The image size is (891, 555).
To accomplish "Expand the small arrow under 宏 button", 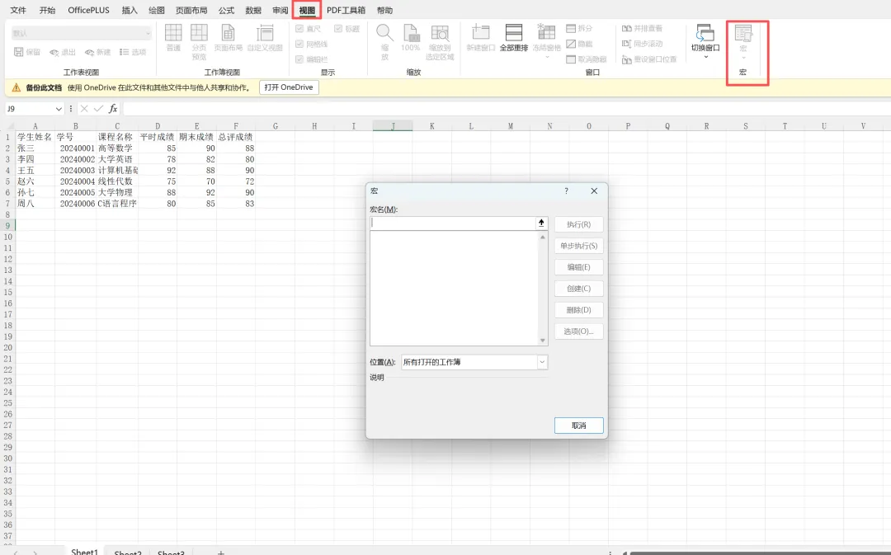I will [743, 58].
